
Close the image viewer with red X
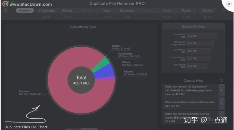pos(229,4)
